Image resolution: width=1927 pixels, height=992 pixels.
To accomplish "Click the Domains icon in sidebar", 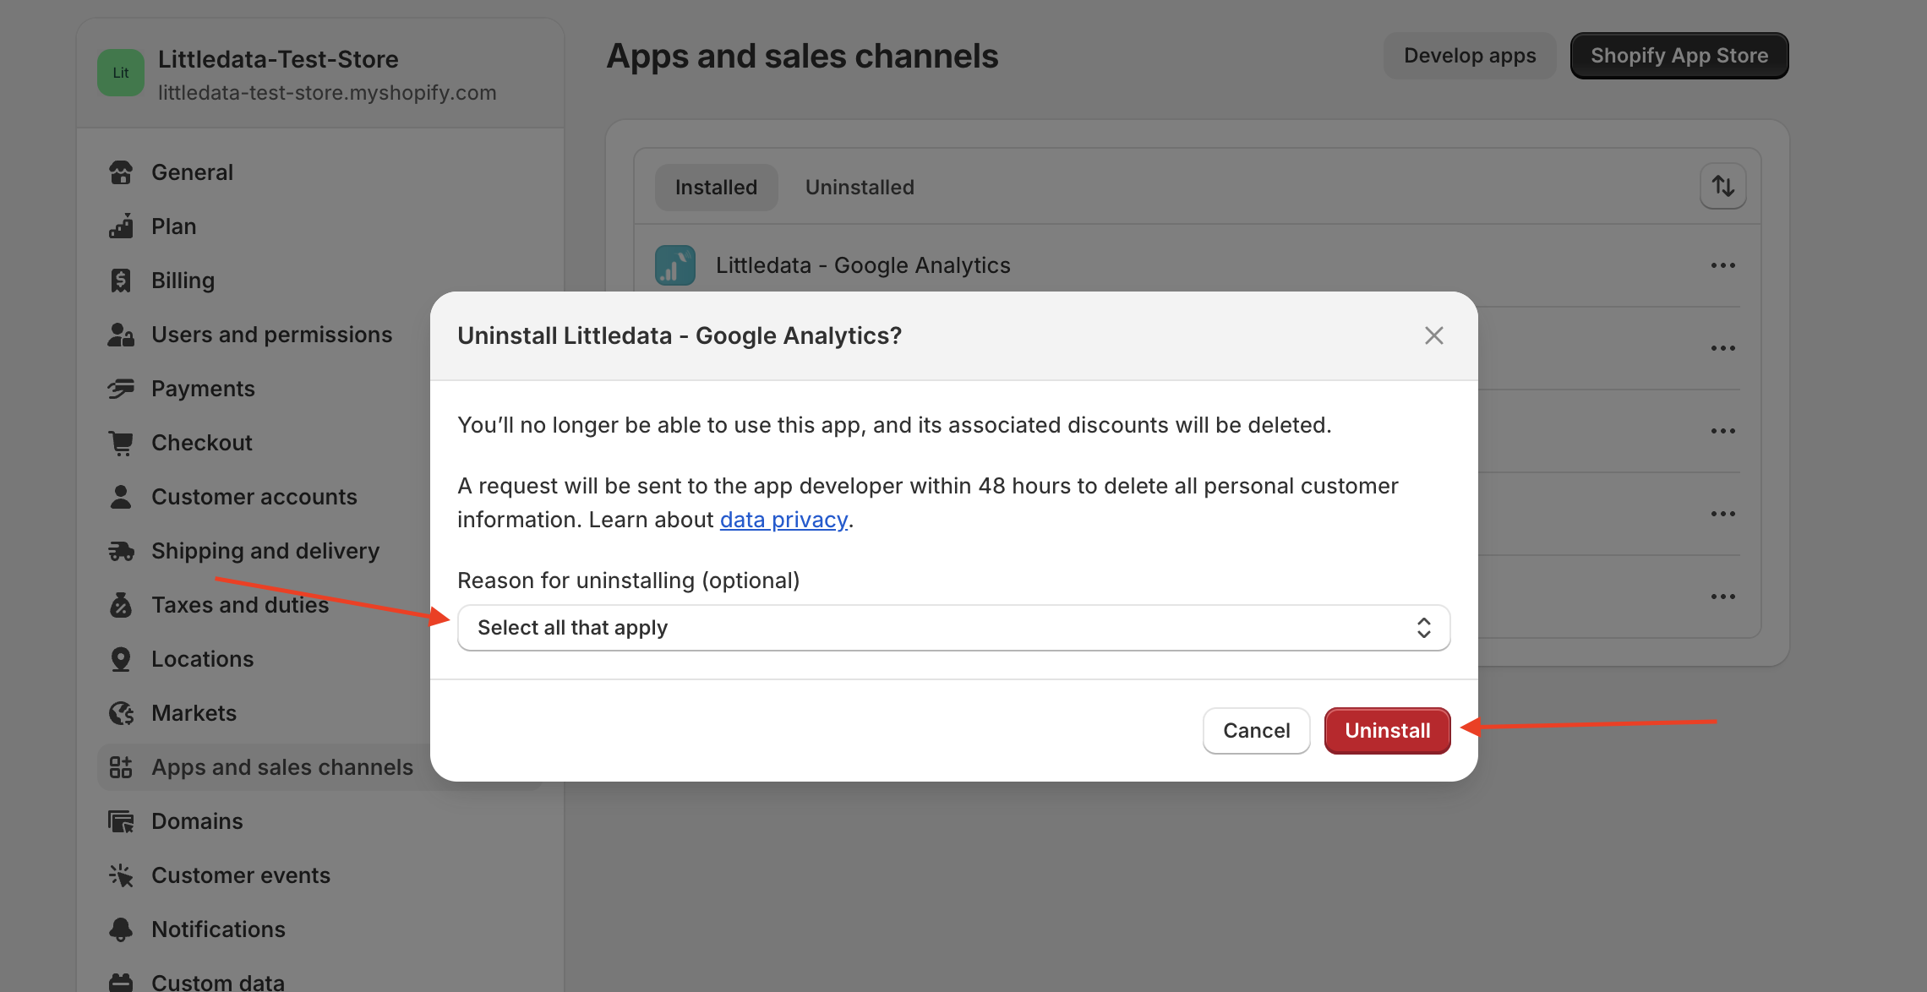I will [x=121, y=821].
